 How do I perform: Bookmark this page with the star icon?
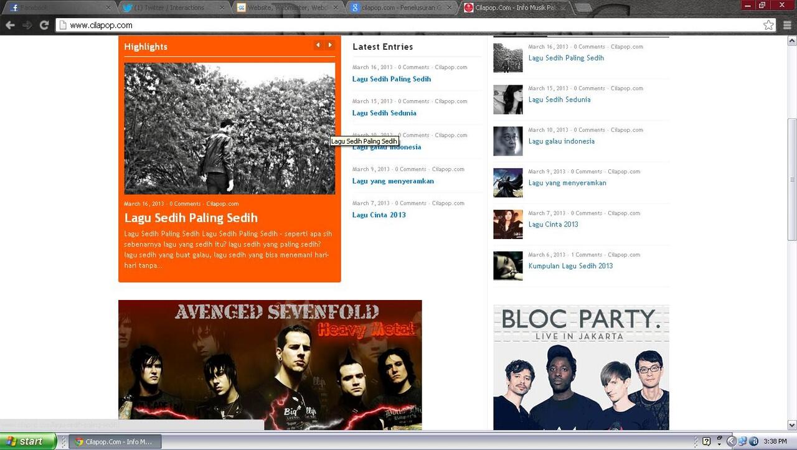(x=768, y=25)
